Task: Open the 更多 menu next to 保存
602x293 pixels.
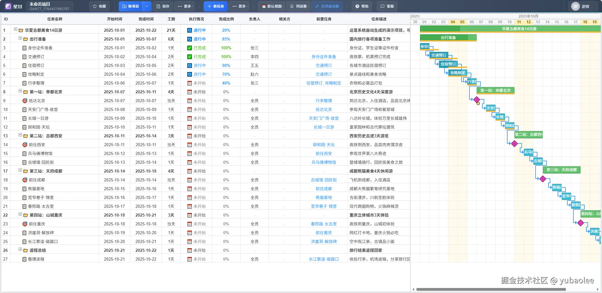Action: [184, 6]
